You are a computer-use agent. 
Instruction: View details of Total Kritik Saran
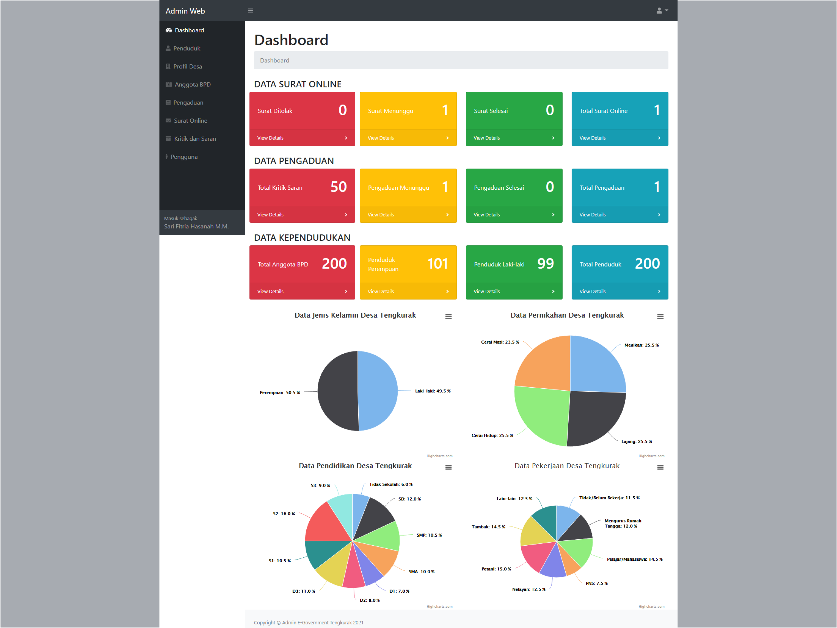coord(270,215)
